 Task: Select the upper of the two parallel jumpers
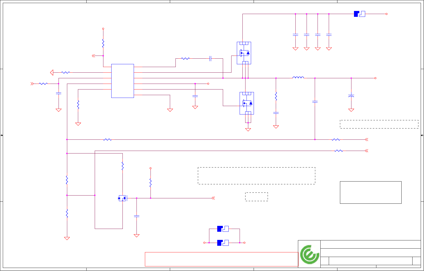(223, 229)
